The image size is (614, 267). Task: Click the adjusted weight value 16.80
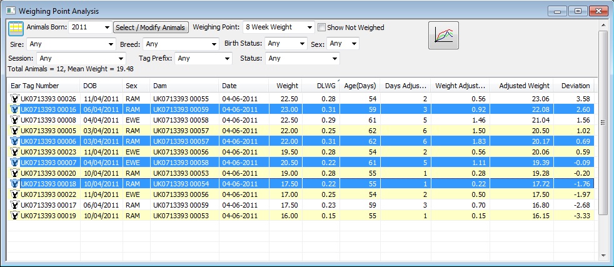pyautogui.click(x=540, y=204)
